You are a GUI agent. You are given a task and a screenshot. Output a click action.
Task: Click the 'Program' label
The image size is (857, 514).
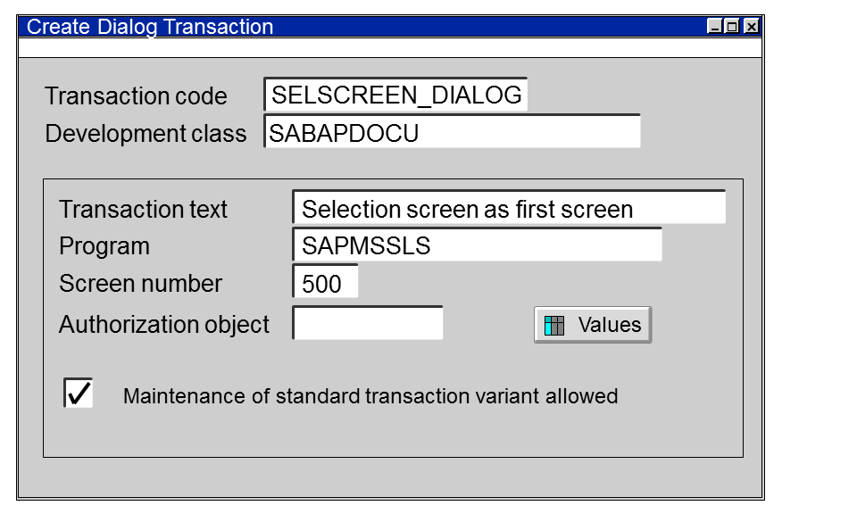pyautogui.click(x=104, y=246)
